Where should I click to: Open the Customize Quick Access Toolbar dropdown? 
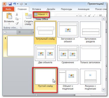coord(26,4)
